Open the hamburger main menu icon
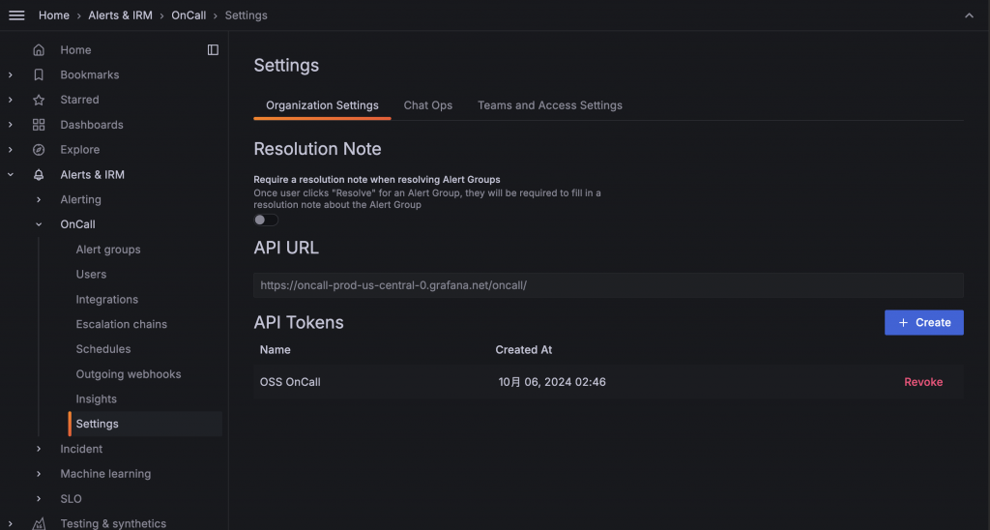Screen dimensions: 990x530 coord(16,15)
